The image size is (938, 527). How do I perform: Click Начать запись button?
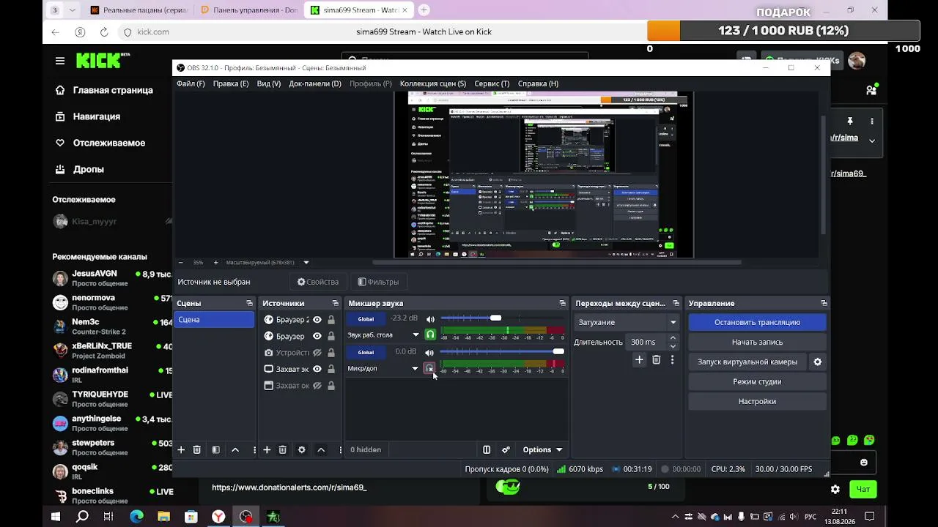757,342
